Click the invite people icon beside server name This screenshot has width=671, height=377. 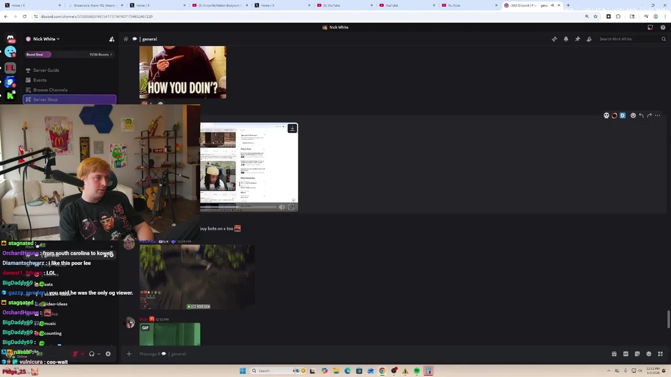pos(112,39)
